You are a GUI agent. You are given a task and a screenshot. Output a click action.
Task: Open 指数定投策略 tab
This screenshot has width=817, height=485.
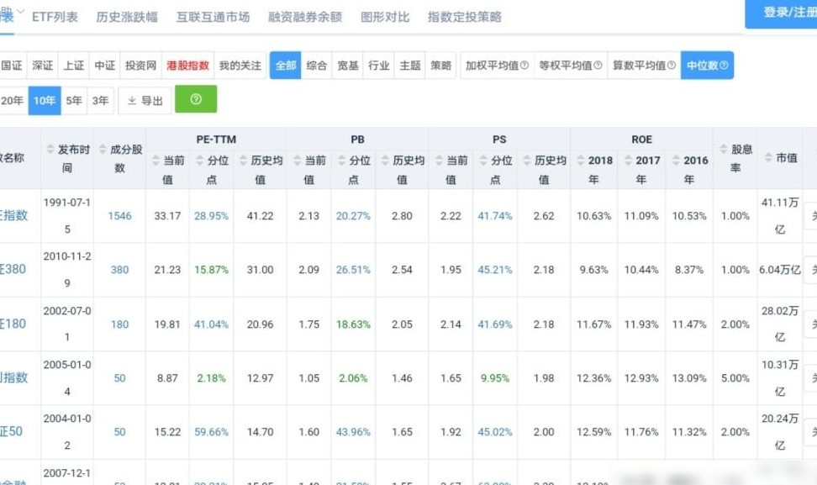(464, 17)
